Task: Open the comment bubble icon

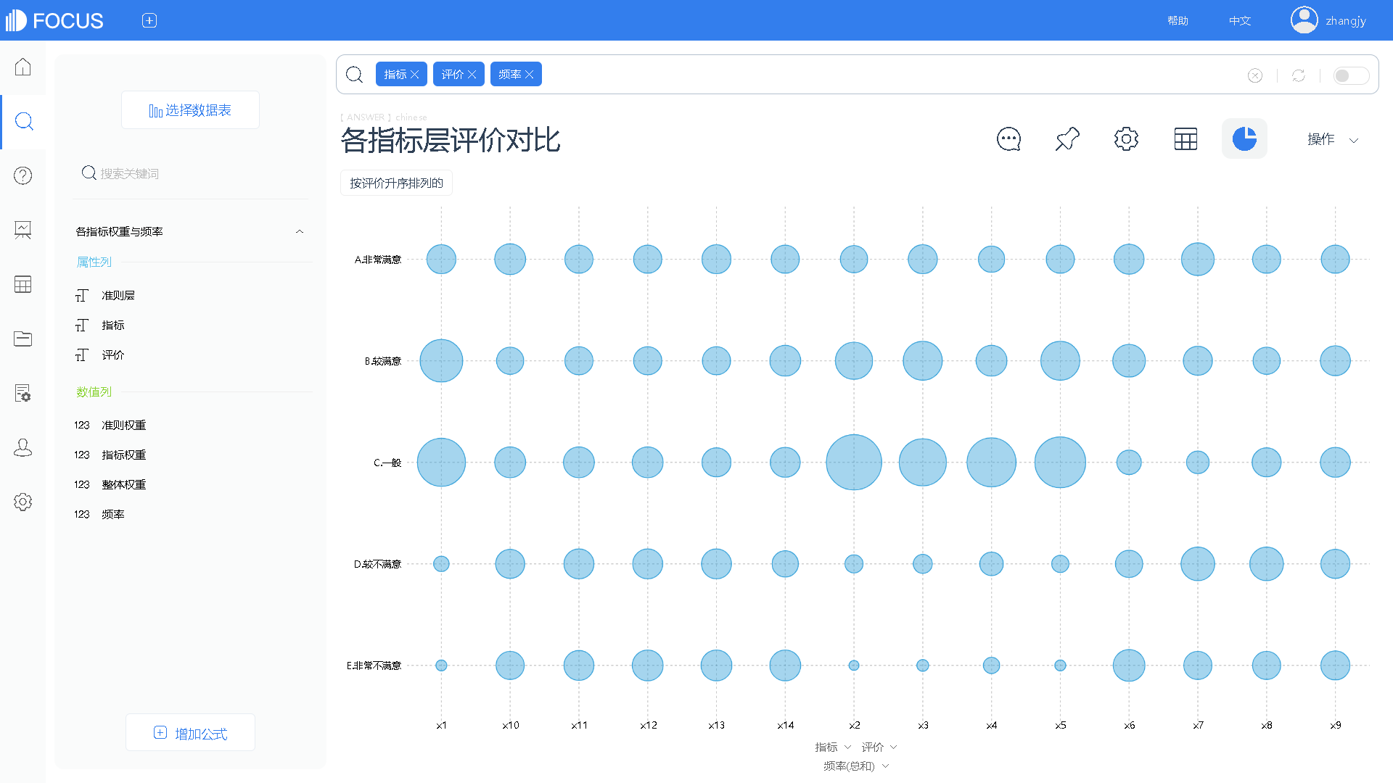Action: [1008, 138]
